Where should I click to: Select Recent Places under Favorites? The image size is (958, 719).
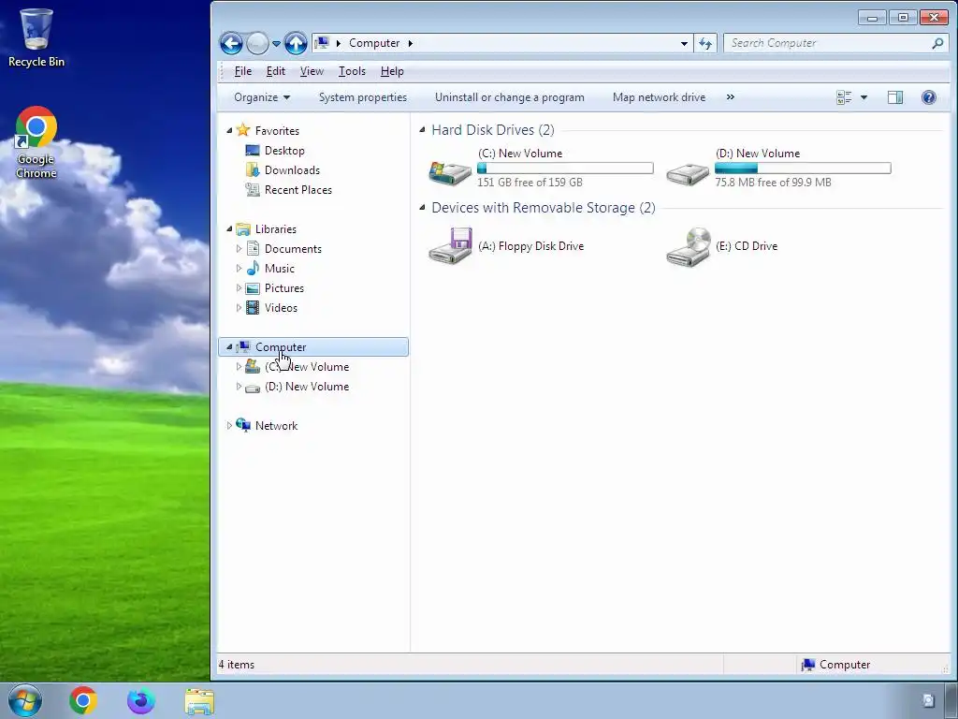coord(298,189)
